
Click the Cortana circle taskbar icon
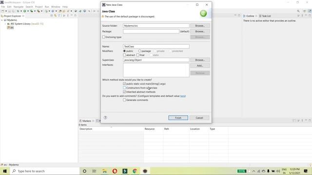pyautogui.click(x=84, y=171)
